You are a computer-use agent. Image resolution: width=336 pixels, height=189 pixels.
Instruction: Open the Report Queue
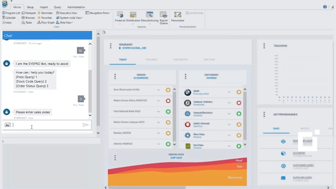[164, 17]
